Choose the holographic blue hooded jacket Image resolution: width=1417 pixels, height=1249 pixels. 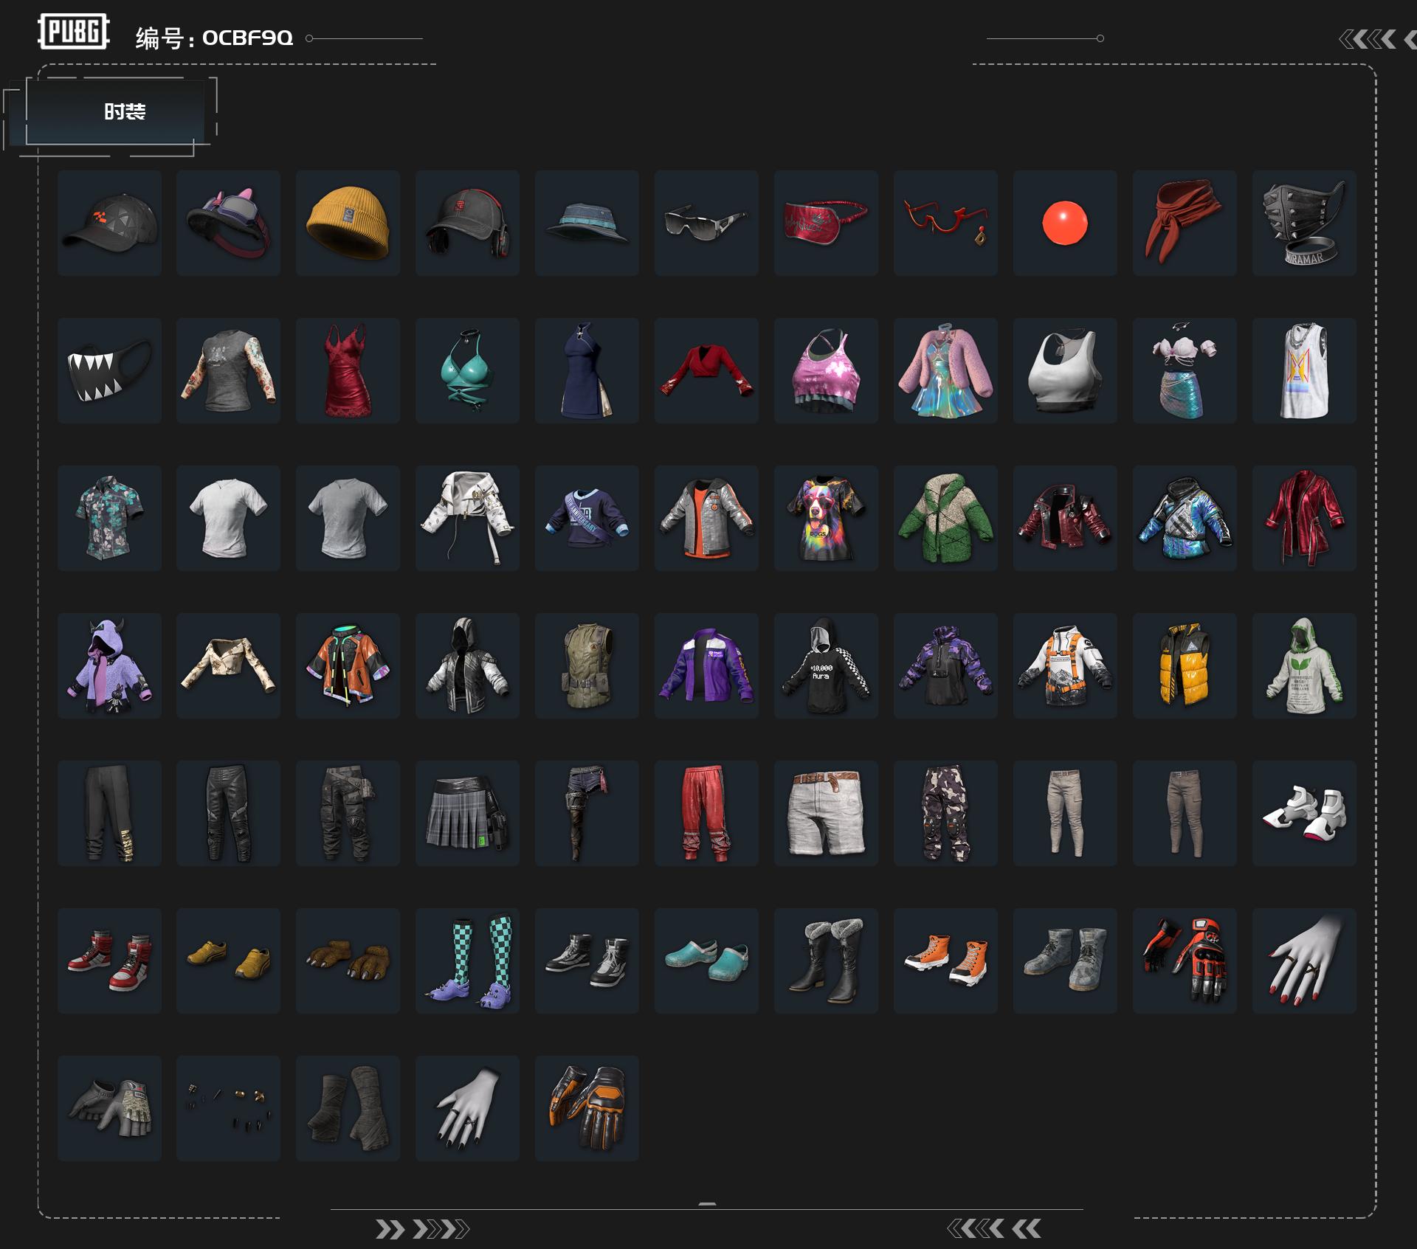(1185, 518)
